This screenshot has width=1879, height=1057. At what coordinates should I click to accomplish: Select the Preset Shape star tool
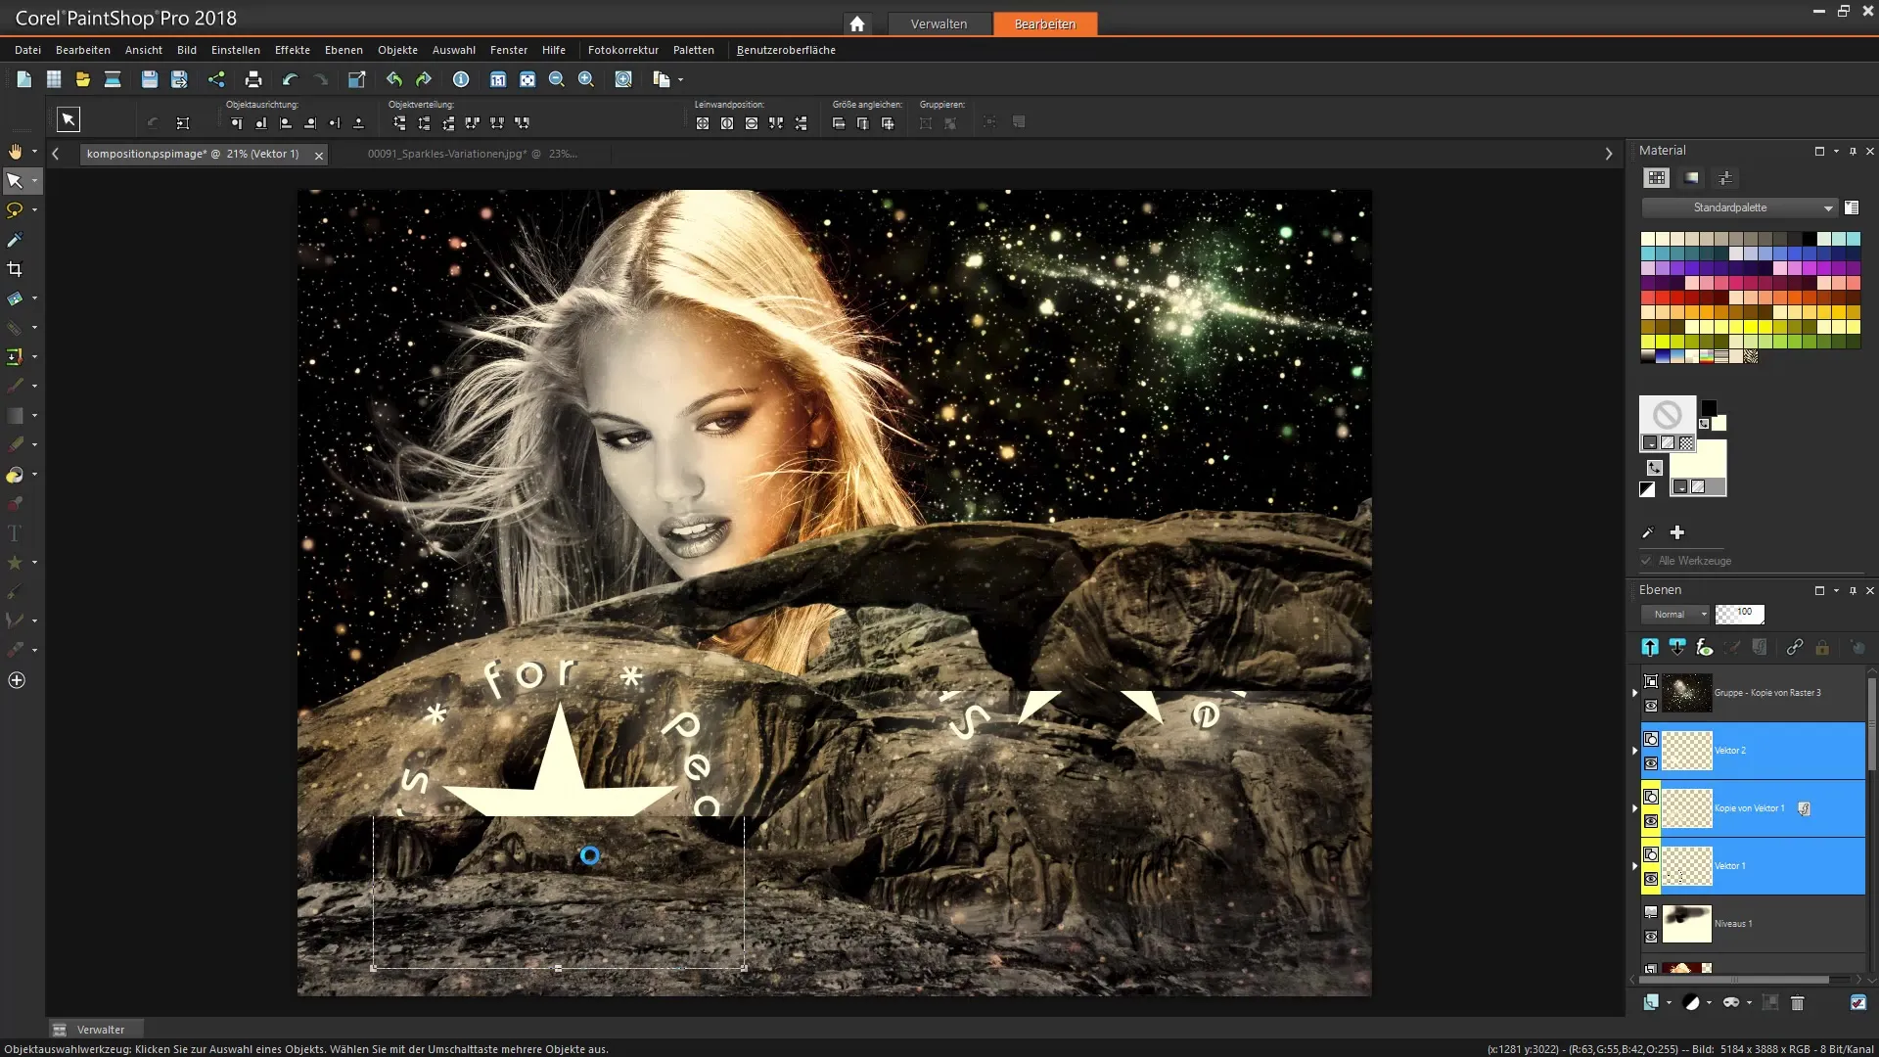pos(15,563)
